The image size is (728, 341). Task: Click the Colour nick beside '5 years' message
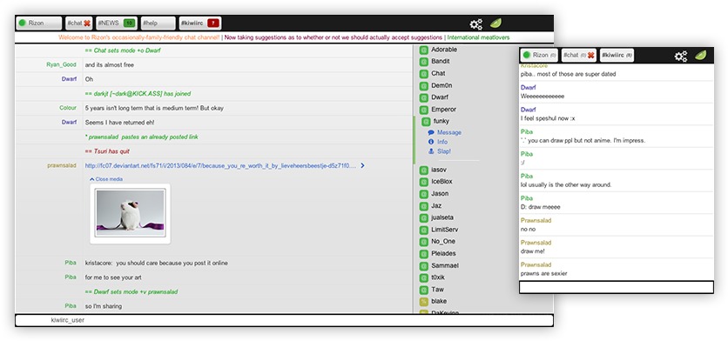tap(68, 108)
